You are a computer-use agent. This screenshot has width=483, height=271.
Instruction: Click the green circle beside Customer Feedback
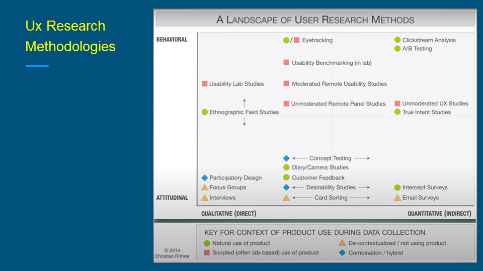click(x=286, y=177)
